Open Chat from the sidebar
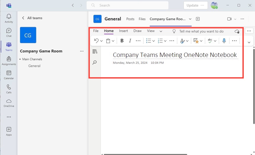Screen dimensions: 255x155 [9, 33]
